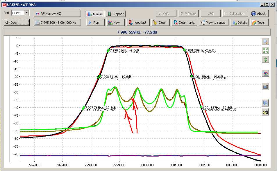Take a graph snapshot with camera icon
This screenshot has height=171, width=277.
coord(265,87)
